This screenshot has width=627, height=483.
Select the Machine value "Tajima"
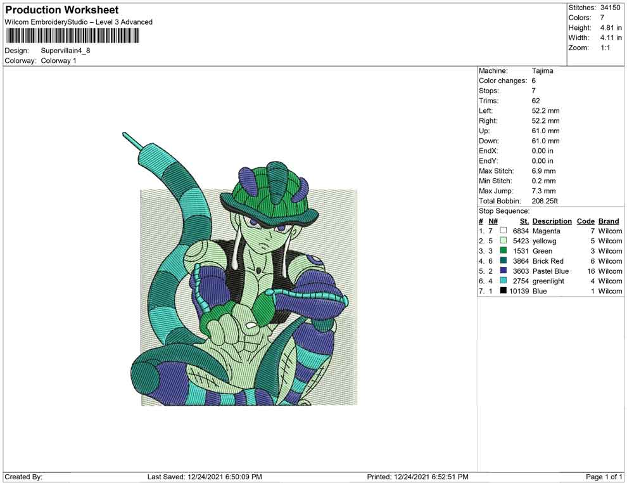(543, 71)
